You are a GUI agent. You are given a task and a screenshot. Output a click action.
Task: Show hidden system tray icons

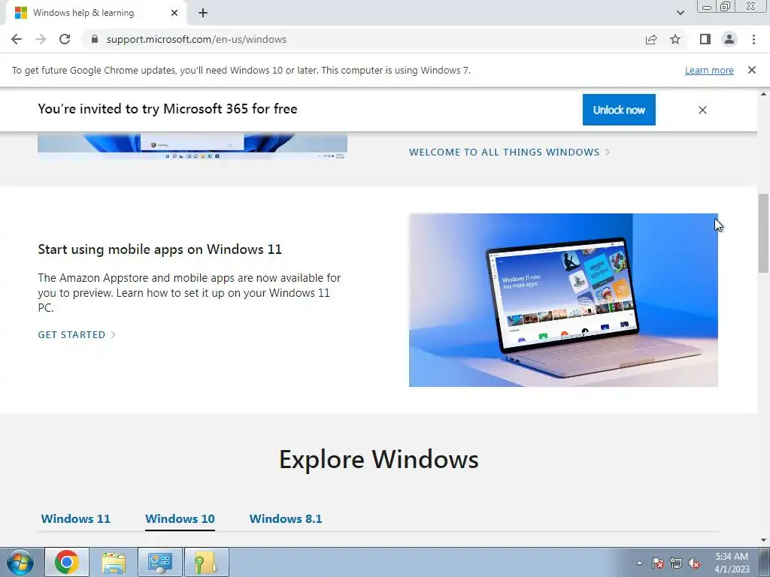tap(639, 563)
